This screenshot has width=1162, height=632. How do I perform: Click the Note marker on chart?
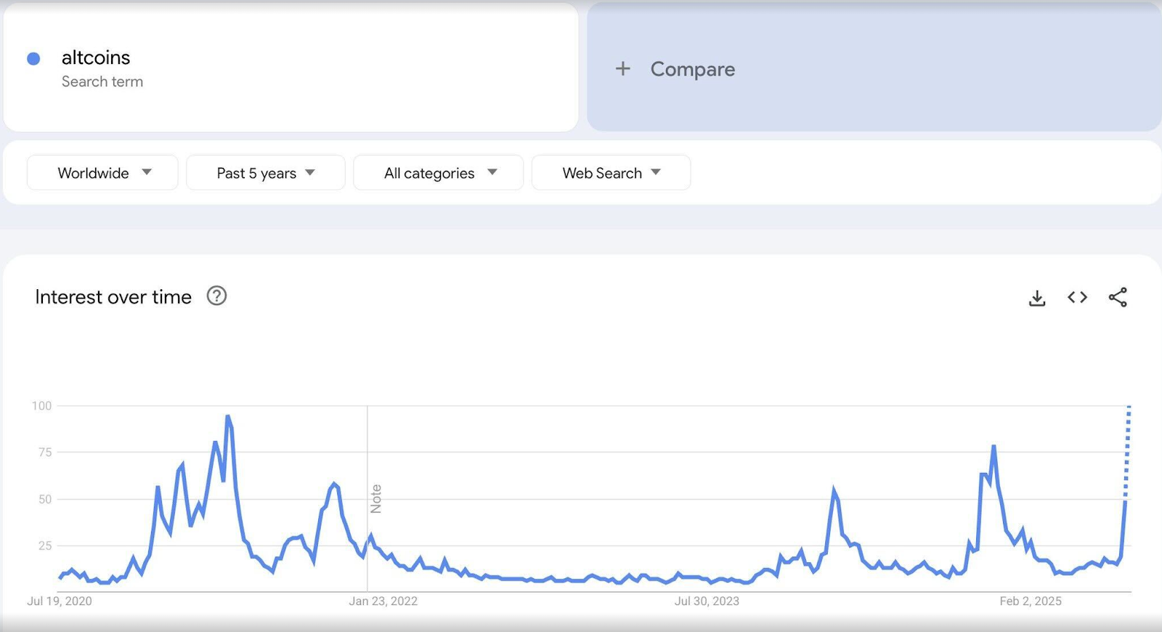(375, 499)
